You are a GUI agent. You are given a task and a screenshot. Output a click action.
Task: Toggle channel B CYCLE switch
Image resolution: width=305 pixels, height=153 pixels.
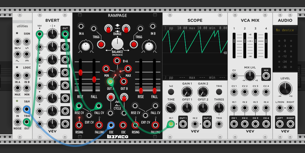pos(124,98)
